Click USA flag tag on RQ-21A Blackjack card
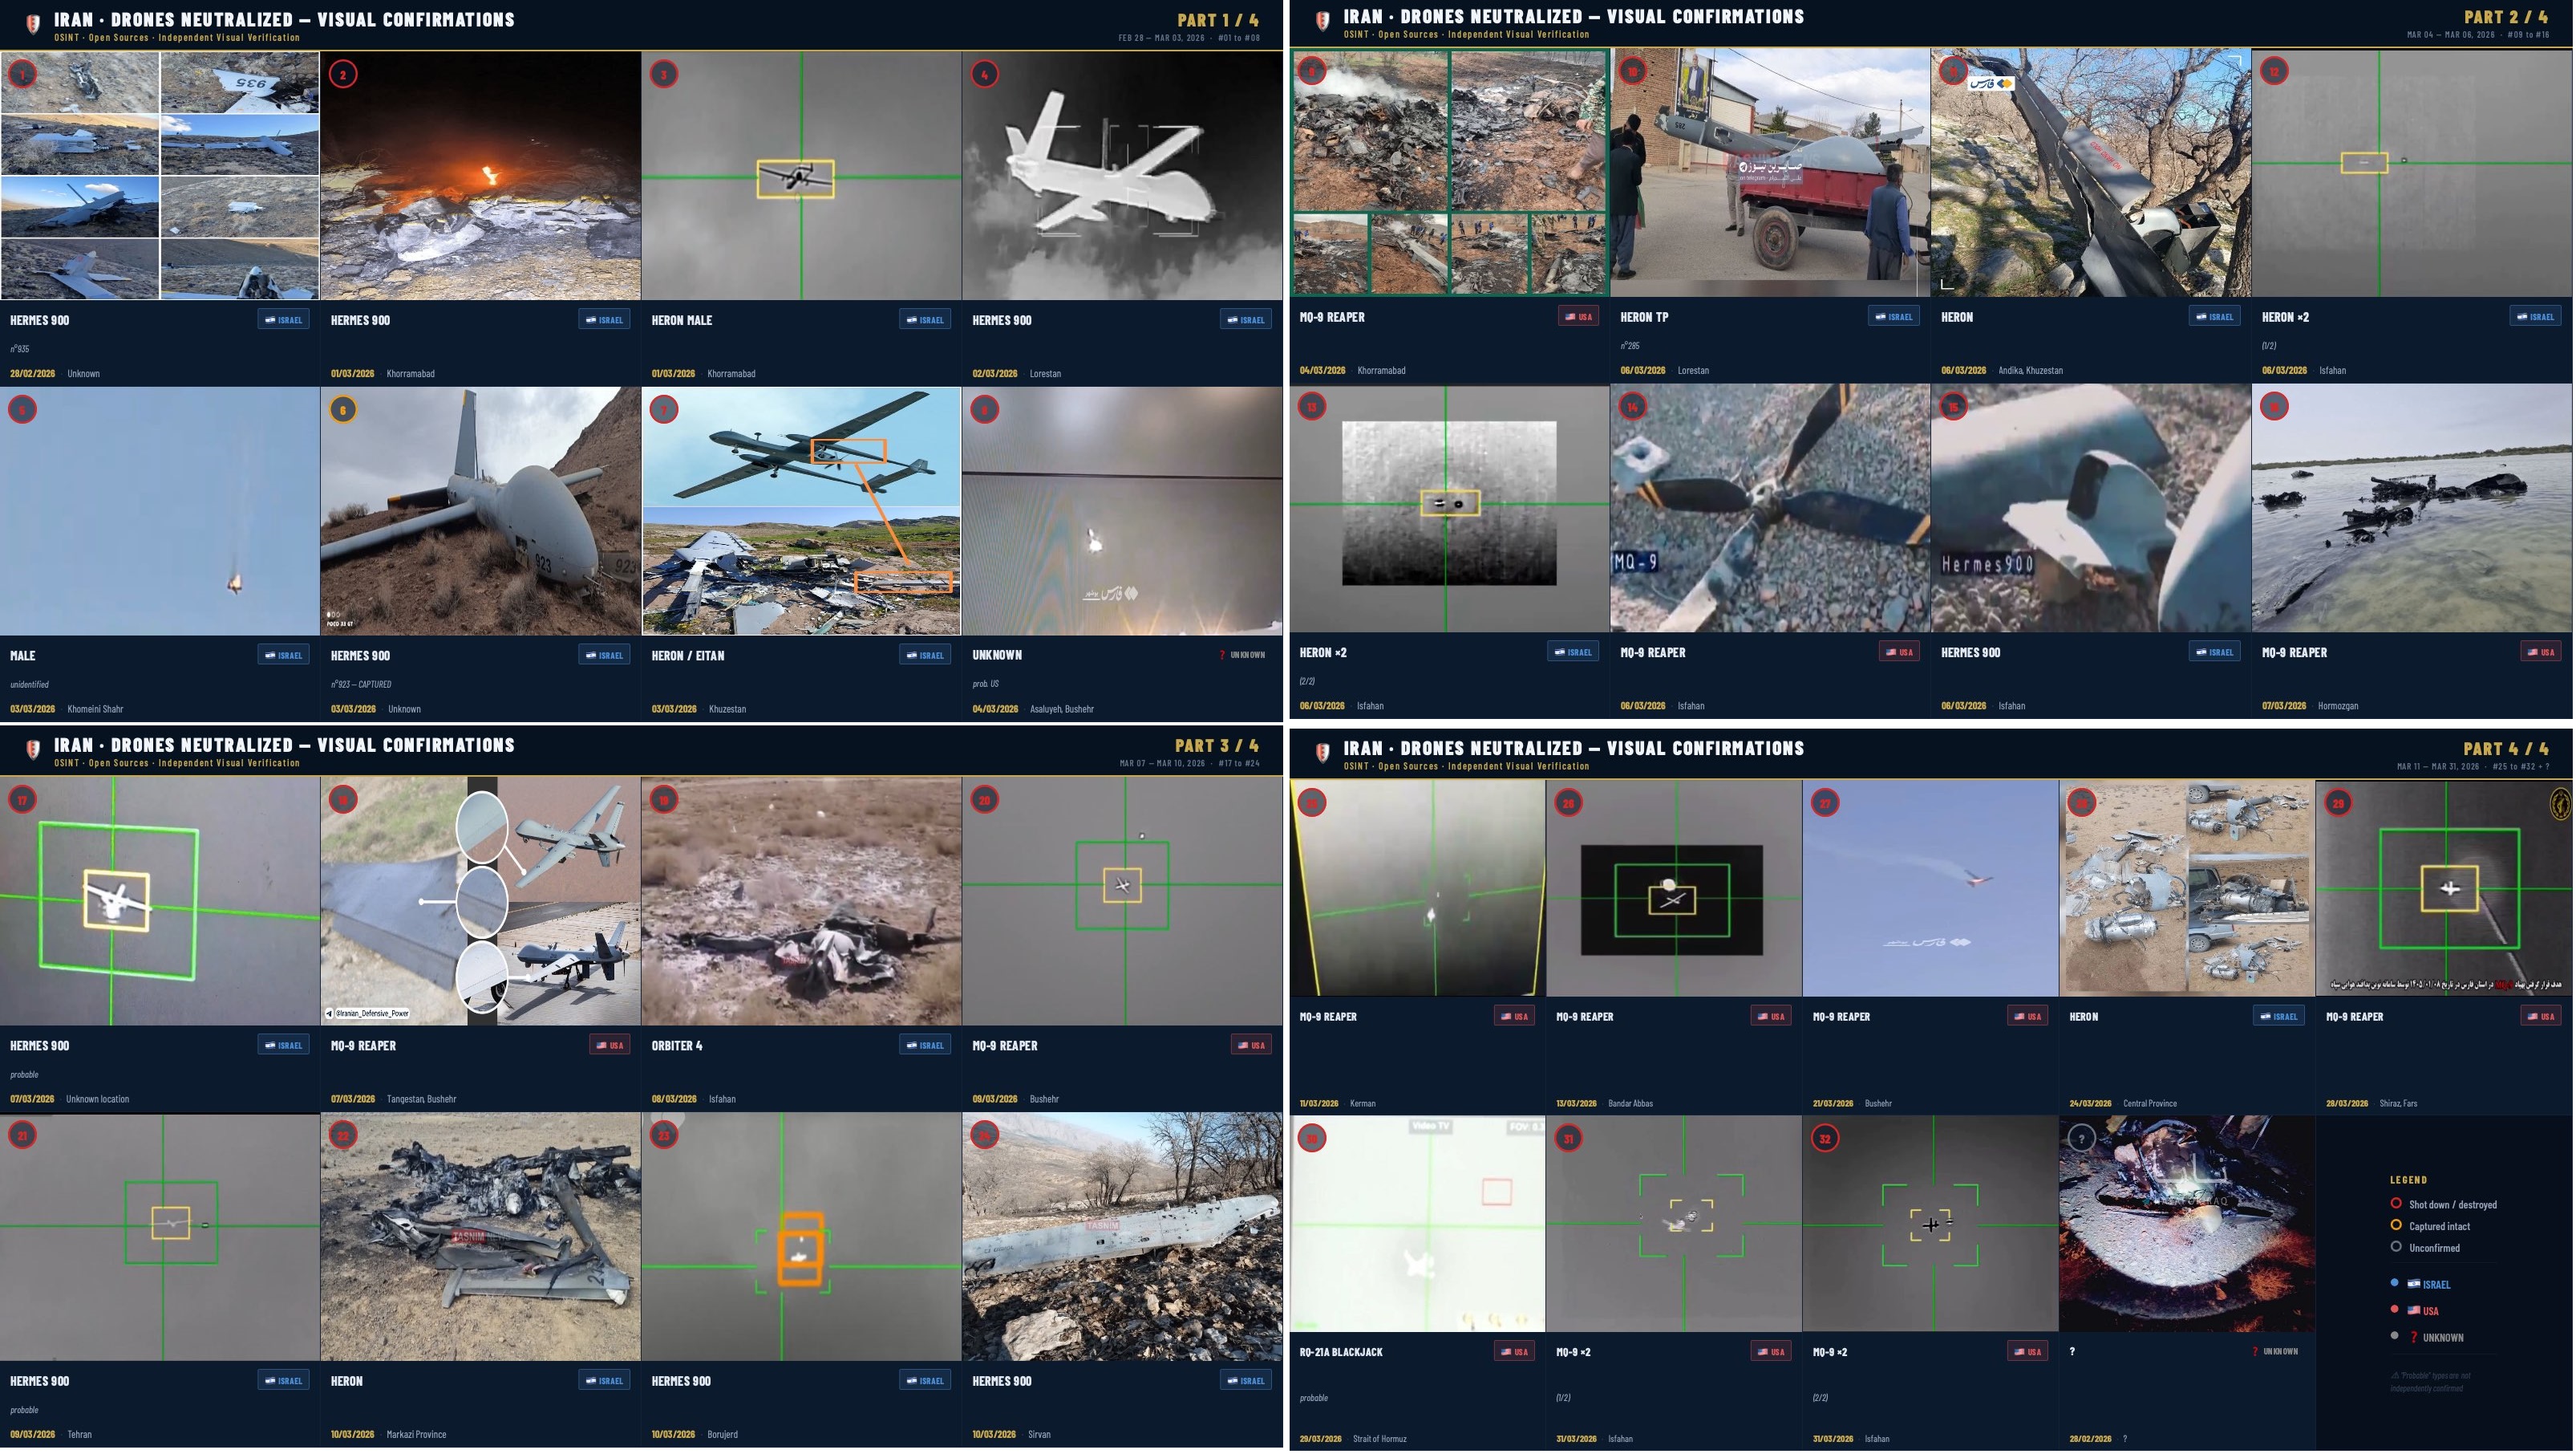2576x1454 pixels. (x=1514, y=1352)
